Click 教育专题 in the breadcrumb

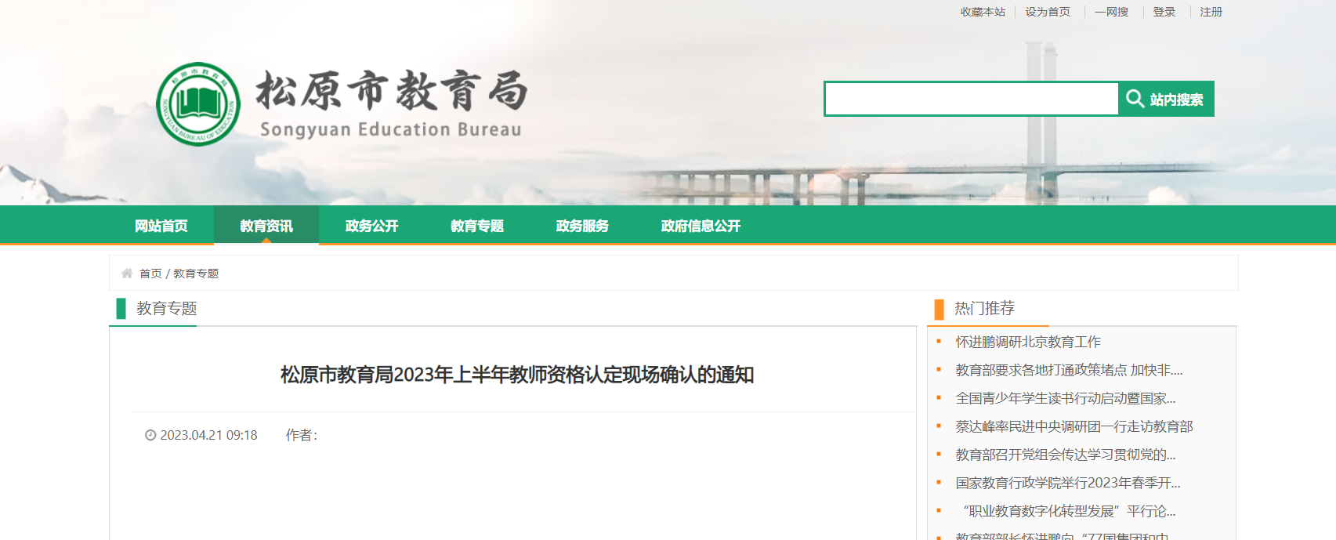[x=196, y=274]
